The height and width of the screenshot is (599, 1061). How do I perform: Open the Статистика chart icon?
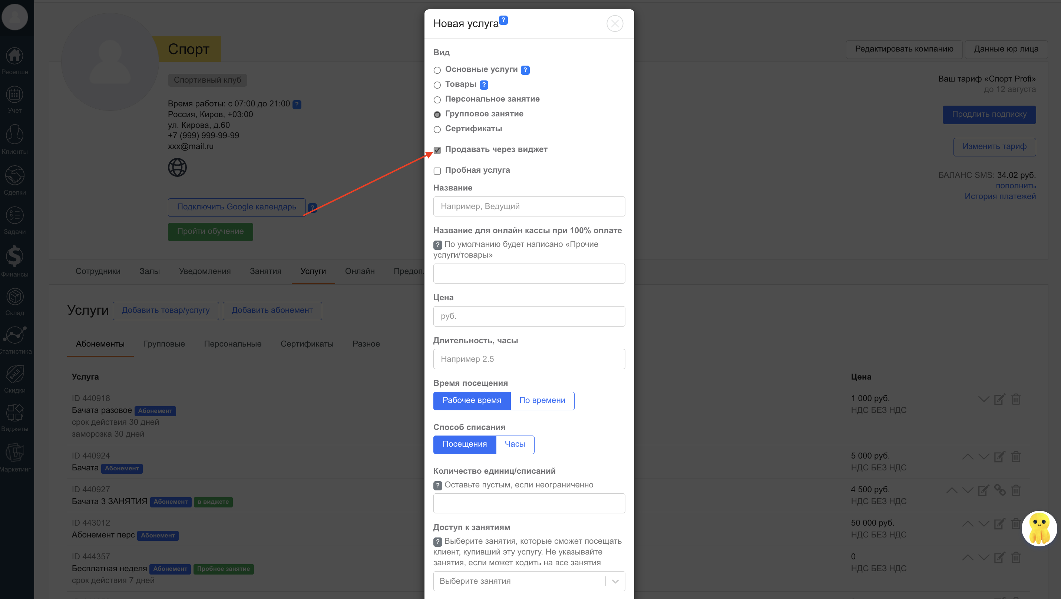(x=14, y=335)
